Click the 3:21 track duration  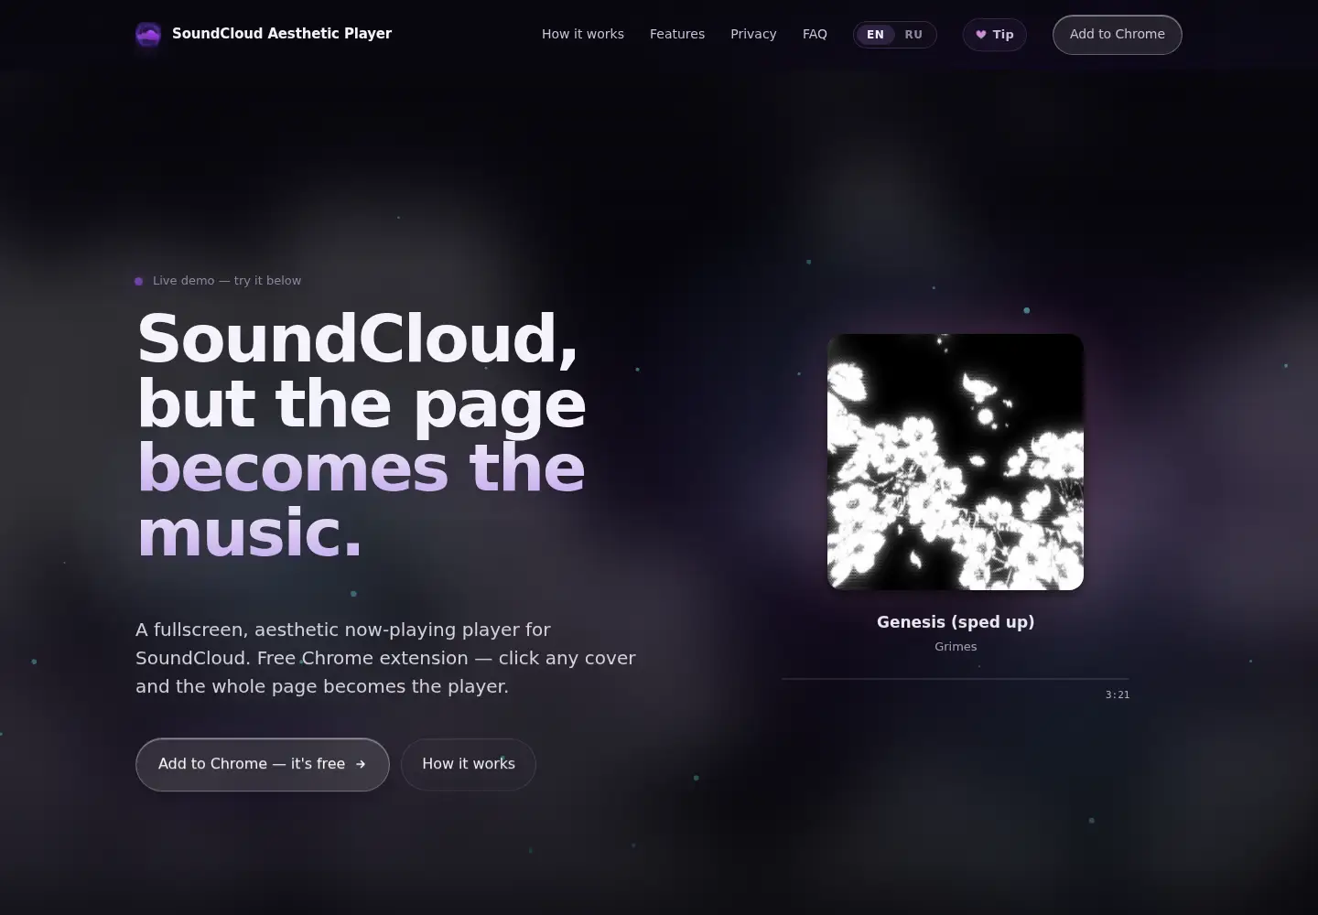[x=1118, y=695]
